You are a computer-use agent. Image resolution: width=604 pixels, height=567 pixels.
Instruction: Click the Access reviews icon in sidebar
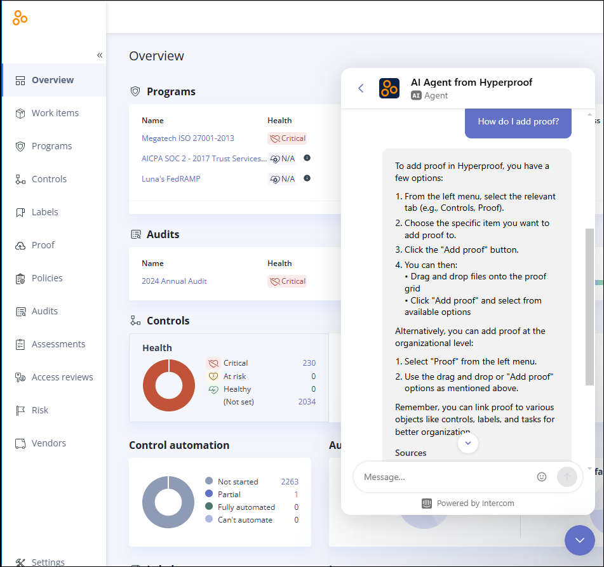point(20,378)
